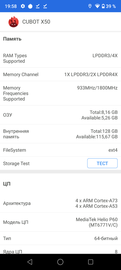Tap the Android home circle button
The width and height of the screenshot is (121, 270).
[x=60, y=262]
